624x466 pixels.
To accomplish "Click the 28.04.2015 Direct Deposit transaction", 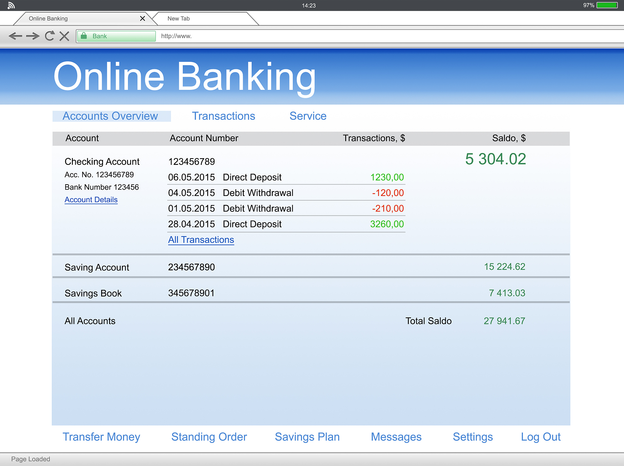I will [286, 224].
